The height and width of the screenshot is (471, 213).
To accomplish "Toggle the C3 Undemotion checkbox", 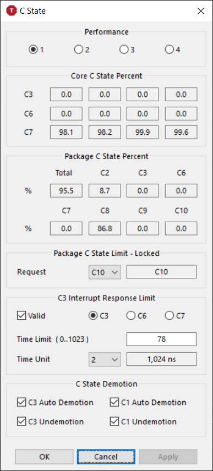I will point(21,421).
